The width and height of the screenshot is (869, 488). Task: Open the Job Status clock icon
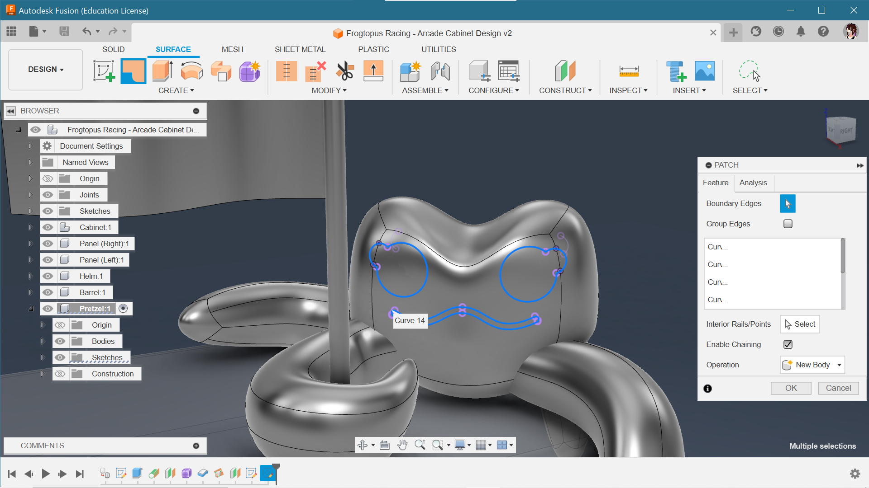(x=778, y=31)
